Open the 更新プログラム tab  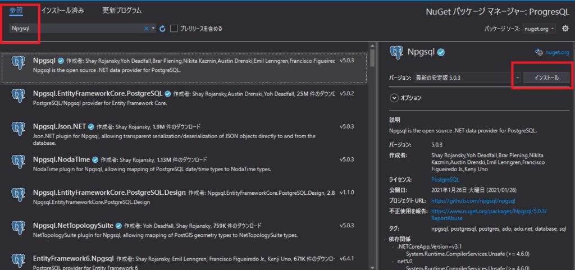point(122,11)
